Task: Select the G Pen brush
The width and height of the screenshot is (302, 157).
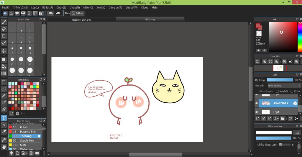Action: [25, 127]
